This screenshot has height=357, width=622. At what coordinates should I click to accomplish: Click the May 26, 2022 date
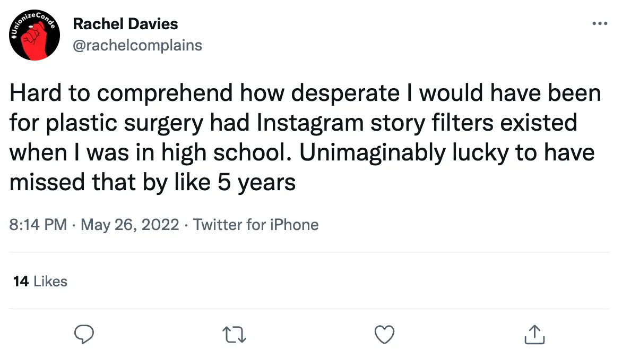pos(129,225)
